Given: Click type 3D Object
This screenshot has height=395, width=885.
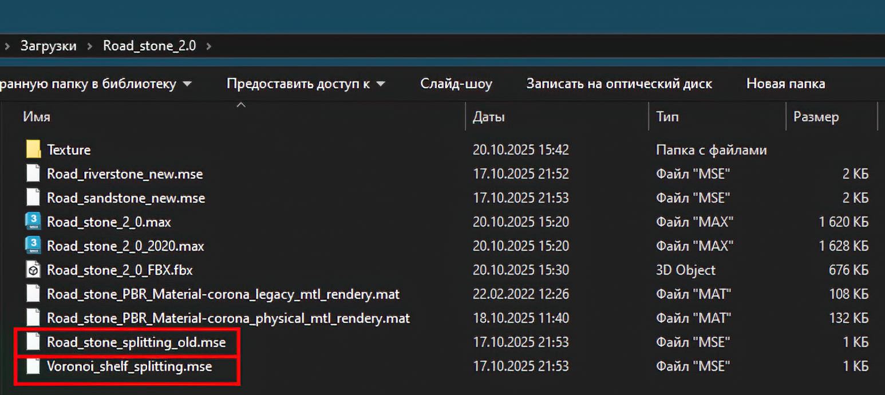Looking at the screenshot, I should [686, 270].
